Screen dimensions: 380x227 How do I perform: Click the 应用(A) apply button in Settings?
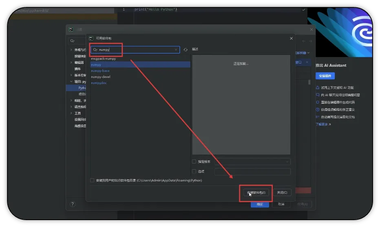pos(303,204)
